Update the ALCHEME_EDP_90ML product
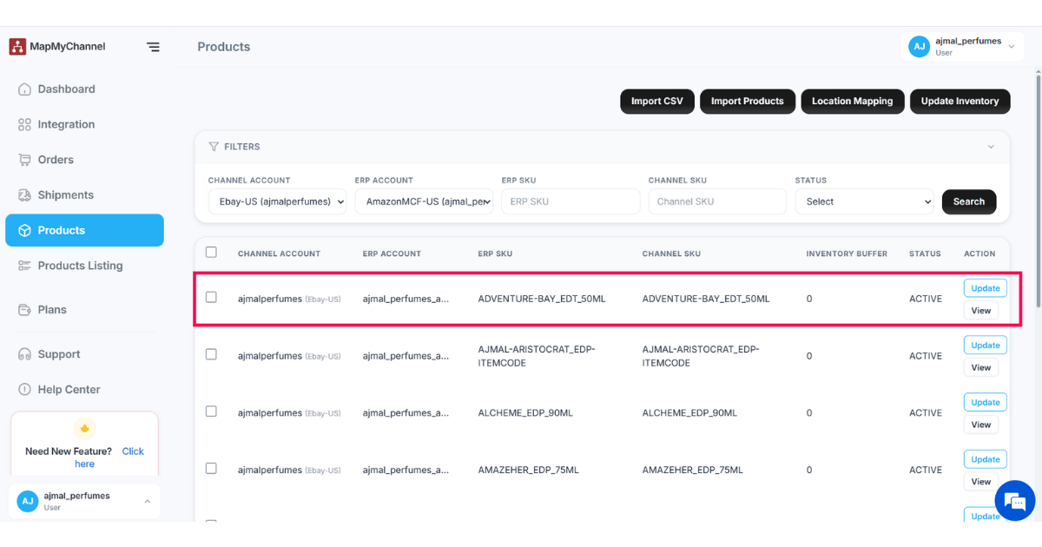 986,403
